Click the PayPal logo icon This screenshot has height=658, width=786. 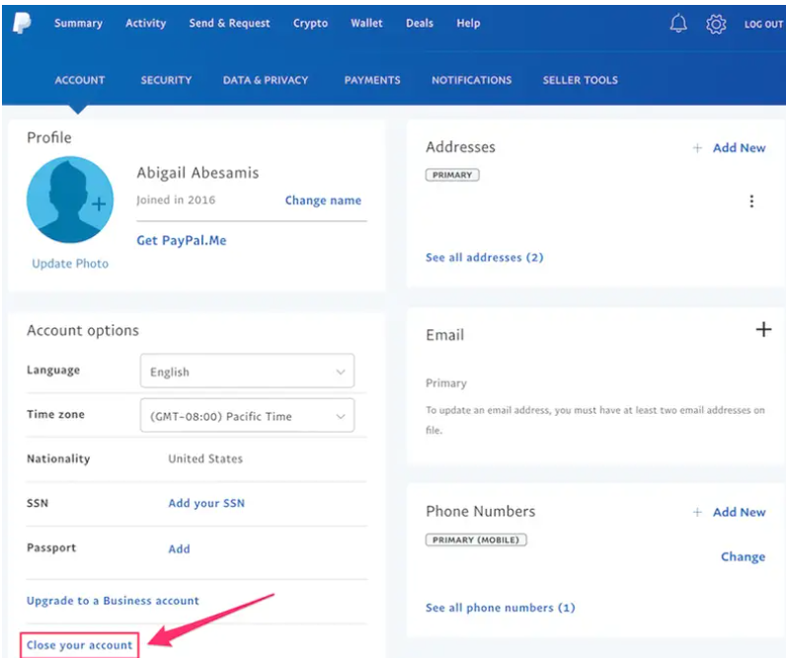pyautogui.click(x=22, y=23)
